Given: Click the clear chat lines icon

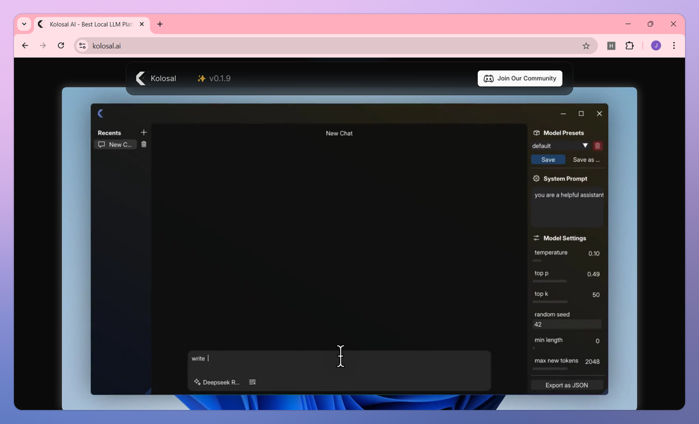Looking at the screenshot, I should coord(253,383).
